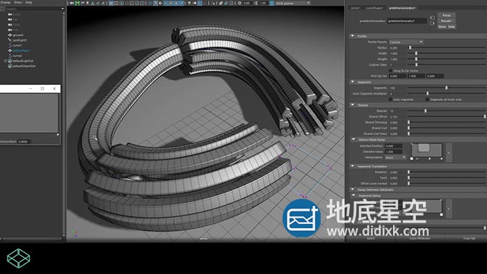The height and width of the screenshot is (274, 487).
Task: Open the Interpolation dropdown
Action: click(x=395, y=157)
